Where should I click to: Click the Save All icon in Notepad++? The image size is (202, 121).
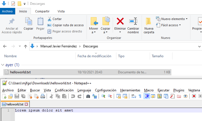pos(23,96)
